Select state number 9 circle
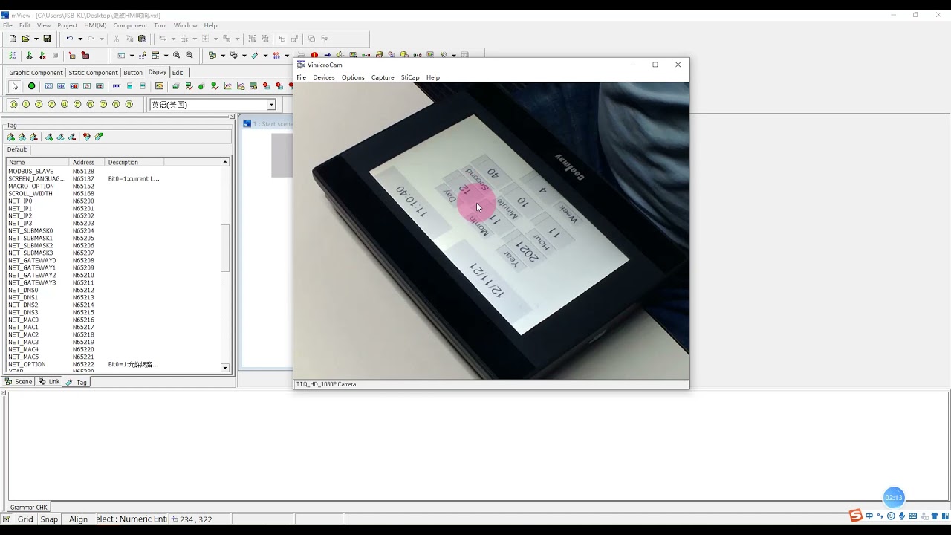 (x=129, y=104)
